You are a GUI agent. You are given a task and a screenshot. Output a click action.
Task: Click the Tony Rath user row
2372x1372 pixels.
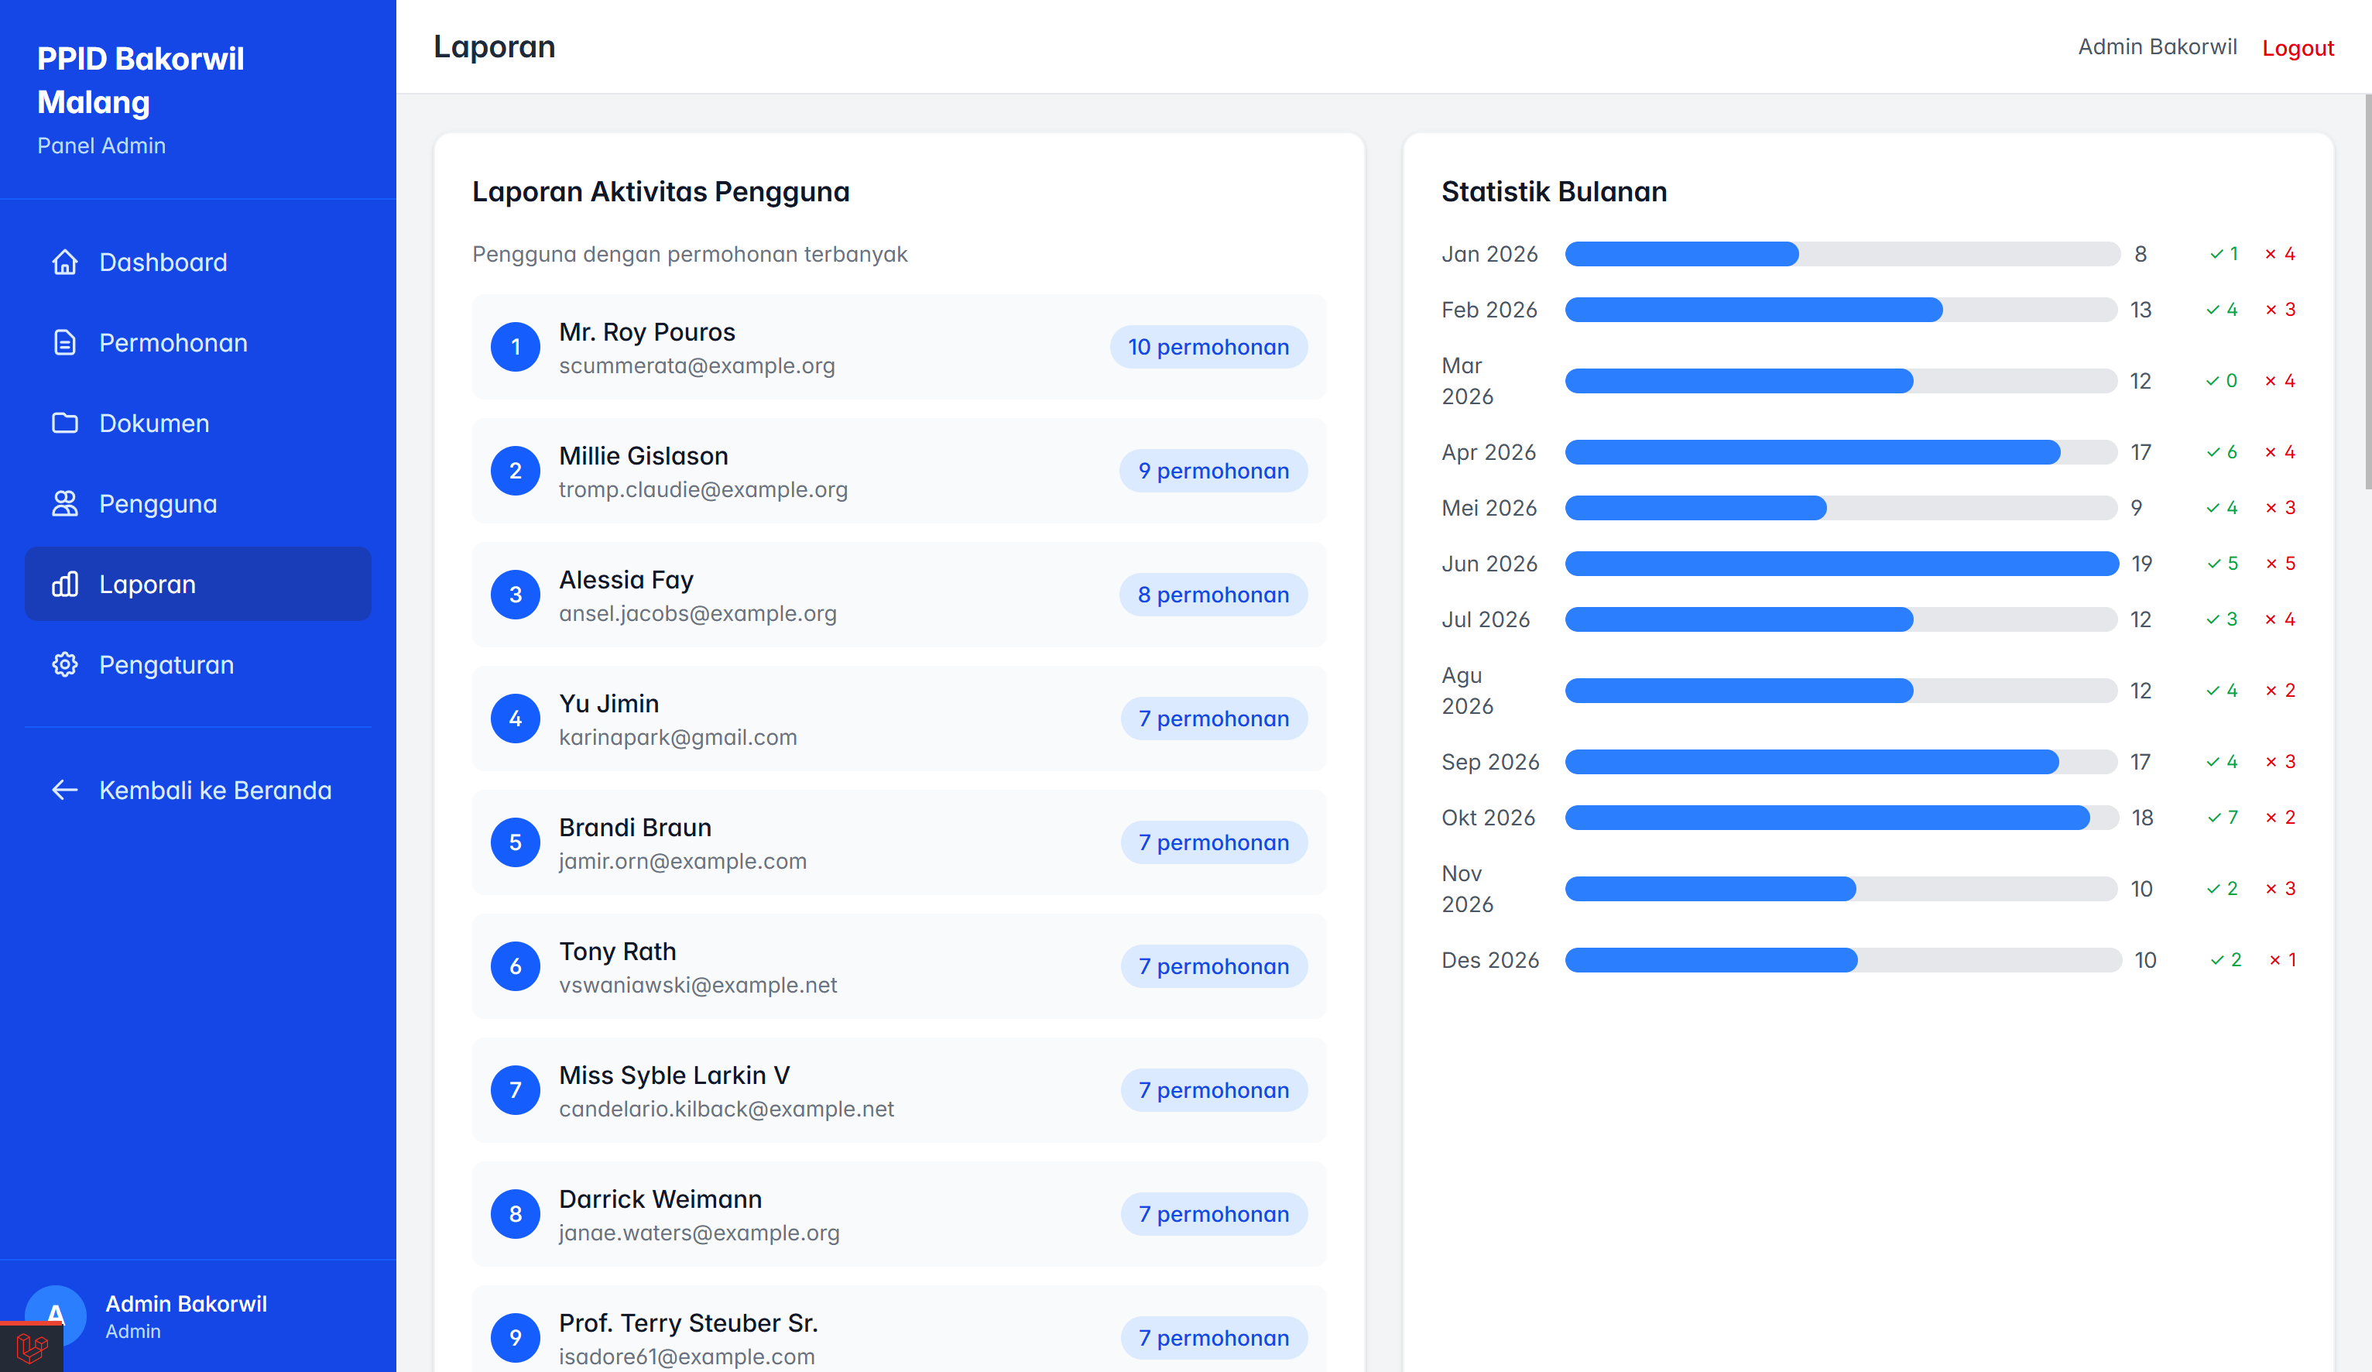[x=899, y=966]
